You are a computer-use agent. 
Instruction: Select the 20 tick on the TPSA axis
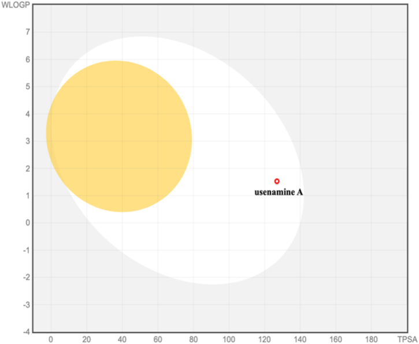87,339
